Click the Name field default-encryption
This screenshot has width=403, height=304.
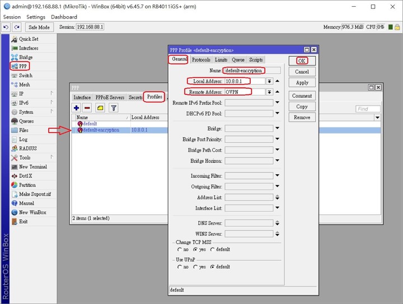point(252,70)
